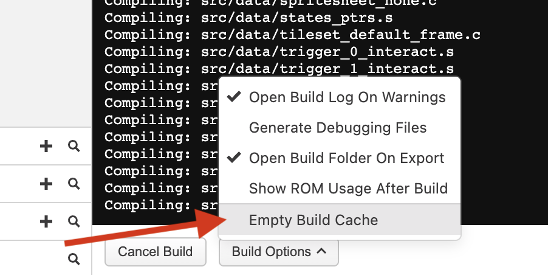Image resolution: width=548 pixels, height=275 pixels.
Task: Click the magnifier in the row without a plus
Action: [74, 259]
